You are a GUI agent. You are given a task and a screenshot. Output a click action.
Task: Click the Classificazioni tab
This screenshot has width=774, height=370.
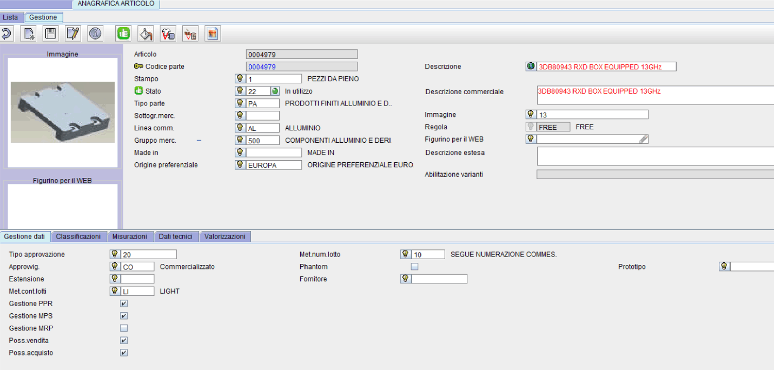pyautogui.click(x=78, y=236)
